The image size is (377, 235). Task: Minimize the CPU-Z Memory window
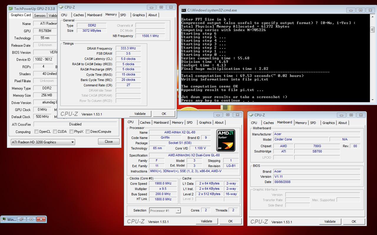coord(151,7)
